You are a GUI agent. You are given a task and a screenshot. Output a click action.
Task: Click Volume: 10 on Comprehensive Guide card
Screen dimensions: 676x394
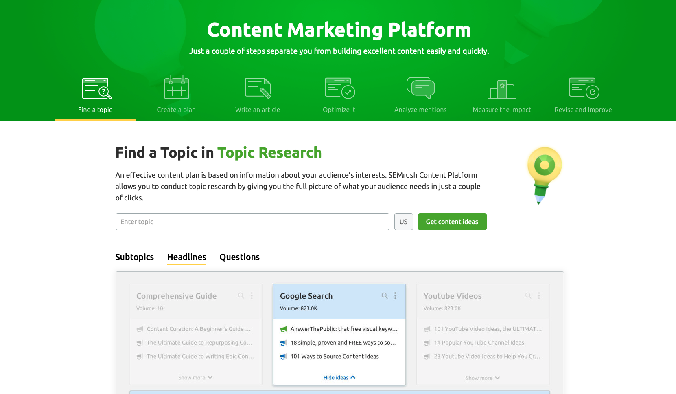[x=149, y=308]
